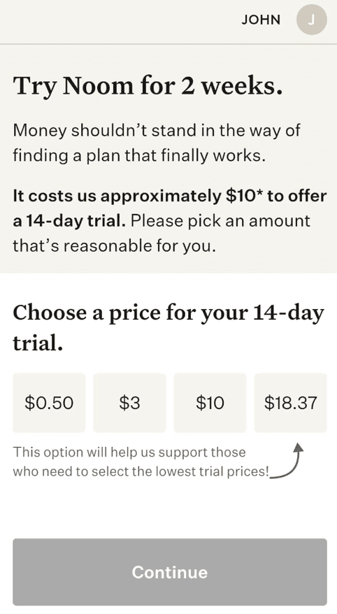
Task: Click 'who need to select the lowest trial prices!' line
Action: pos(141,471)
